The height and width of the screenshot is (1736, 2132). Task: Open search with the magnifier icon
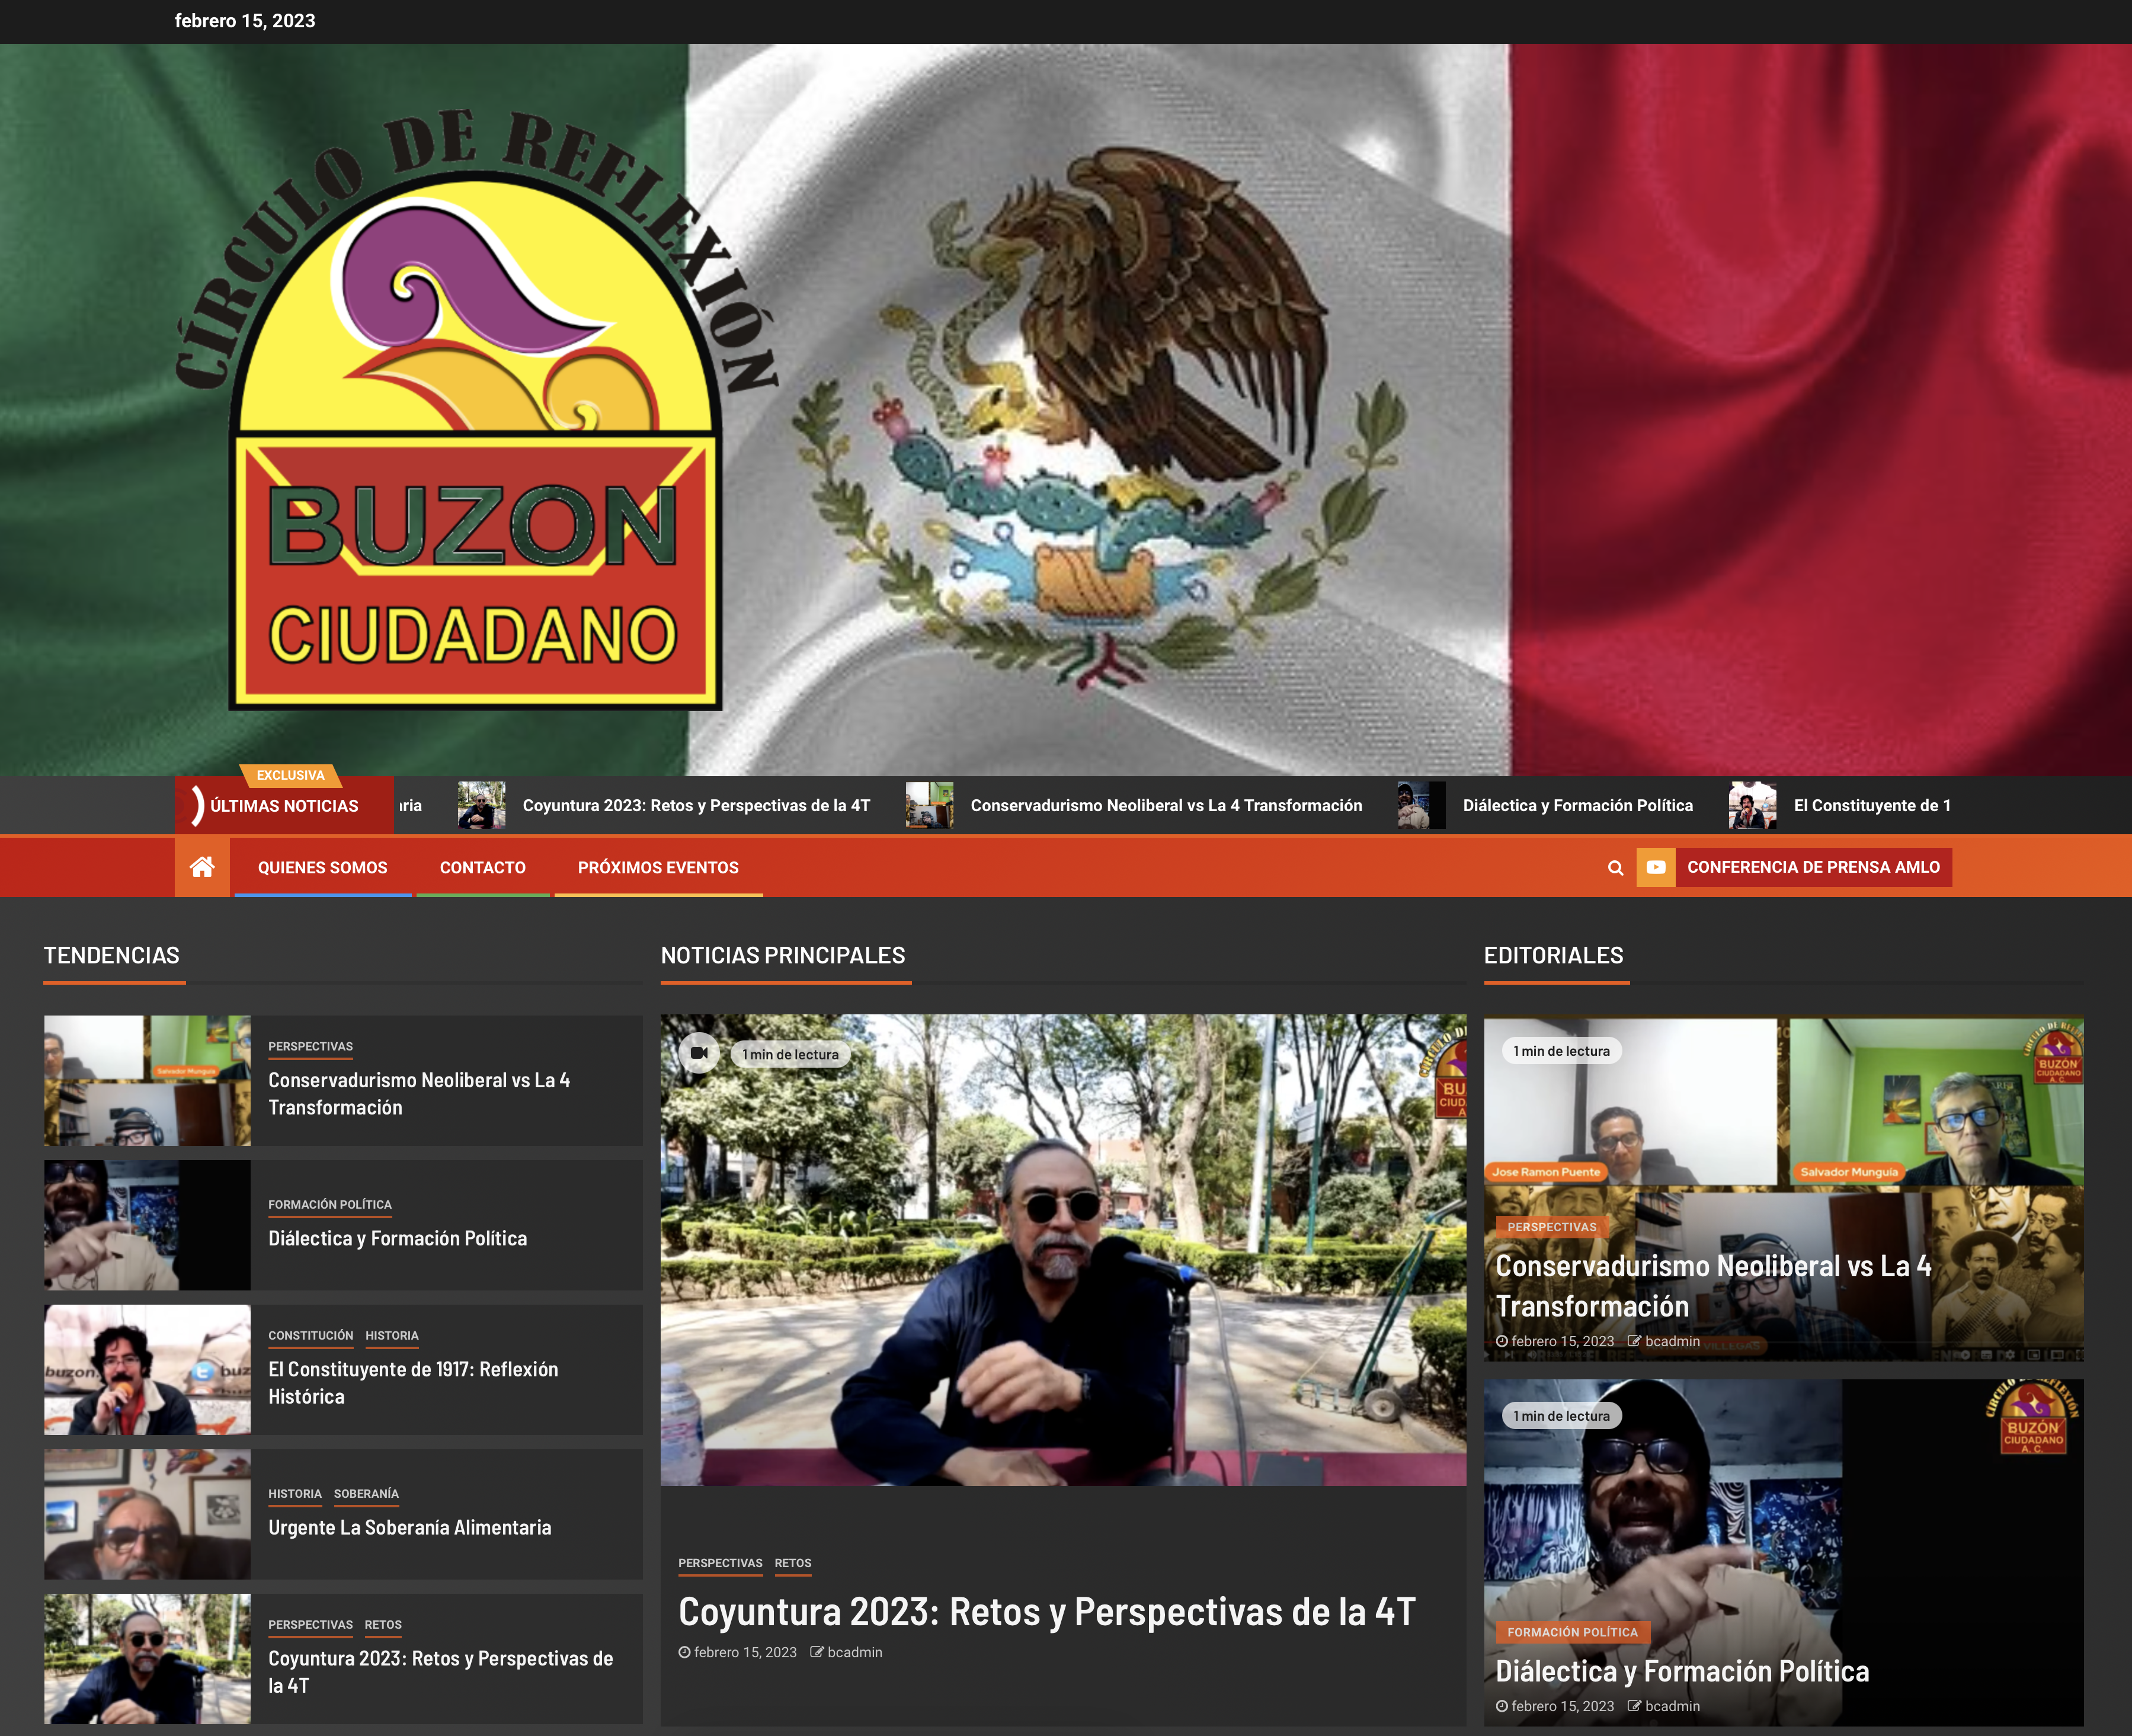(x=1614, y=868)
